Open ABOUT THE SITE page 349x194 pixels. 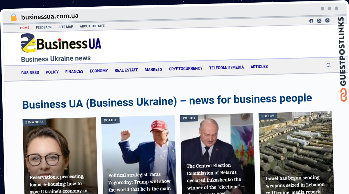92,26
